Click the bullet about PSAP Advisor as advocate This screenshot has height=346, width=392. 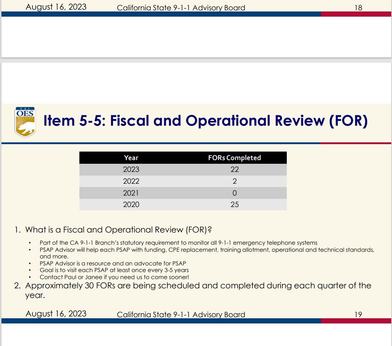[x=113, y=264]
